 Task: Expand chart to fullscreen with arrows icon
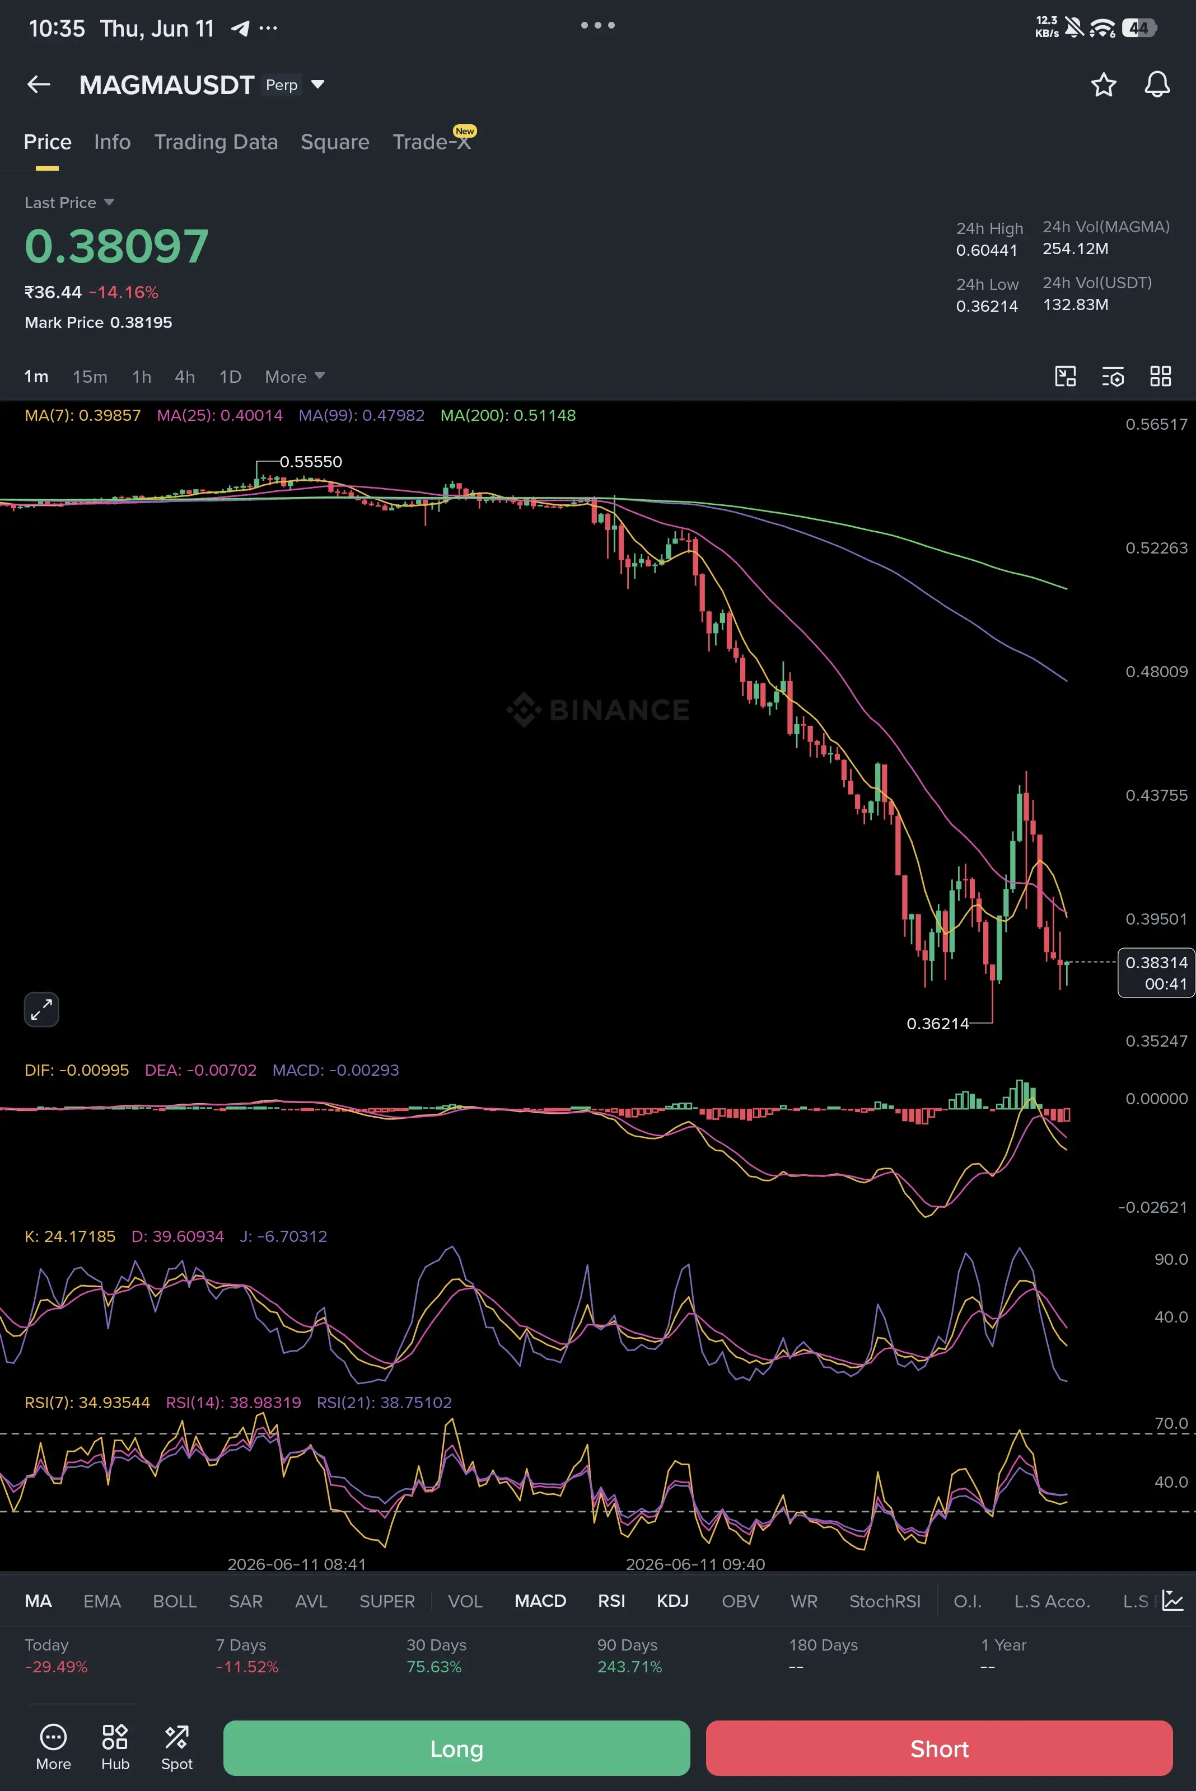tap(41, 1010)
